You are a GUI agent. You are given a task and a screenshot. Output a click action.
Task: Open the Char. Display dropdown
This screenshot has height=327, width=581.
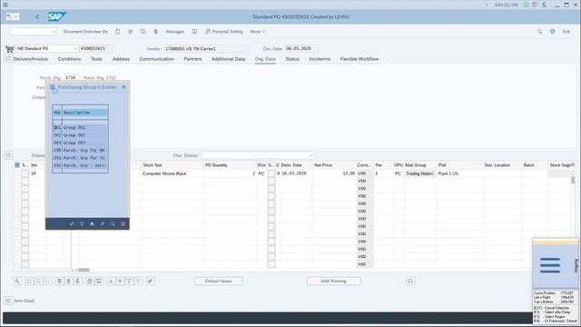pos(311,155)
